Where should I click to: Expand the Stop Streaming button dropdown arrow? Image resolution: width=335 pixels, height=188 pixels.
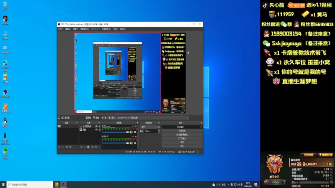point(201,127)
